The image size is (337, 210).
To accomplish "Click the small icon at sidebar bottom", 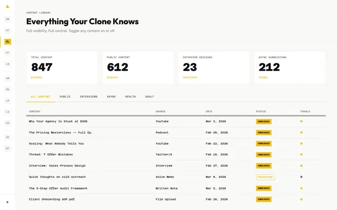I will [x=7, y=202].
